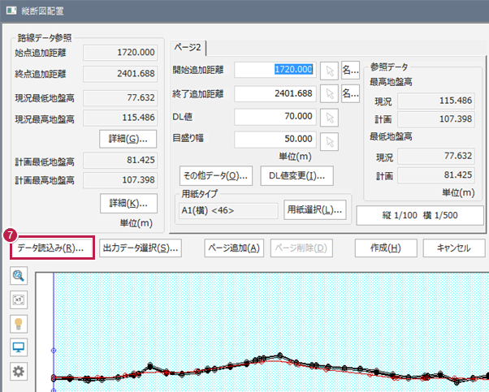
Task: Click the 開始追加距離 input field
Action: click(x=275, y=70)
